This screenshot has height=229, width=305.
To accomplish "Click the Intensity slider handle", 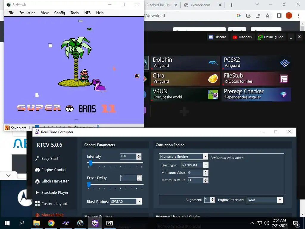I will tap(91, 163).
